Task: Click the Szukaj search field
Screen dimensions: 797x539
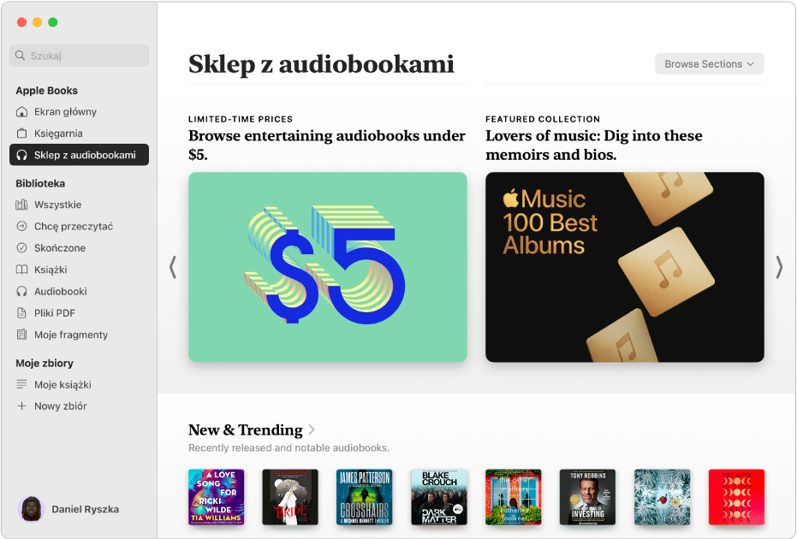Action: click(80, 56)
